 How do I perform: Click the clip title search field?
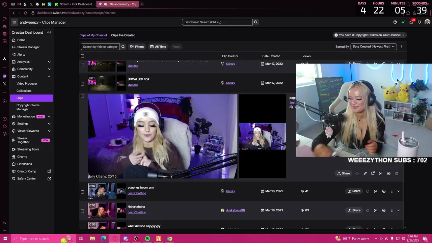[x=100, y=47]
